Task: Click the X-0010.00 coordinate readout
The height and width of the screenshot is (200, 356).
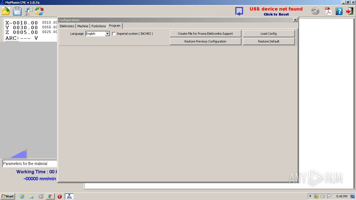Action: [22, 23]
